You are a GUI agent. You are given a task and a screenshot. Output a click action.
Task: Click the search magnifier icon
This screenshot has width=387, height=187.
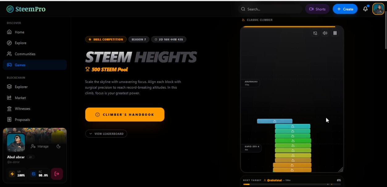tap(243, 9)
